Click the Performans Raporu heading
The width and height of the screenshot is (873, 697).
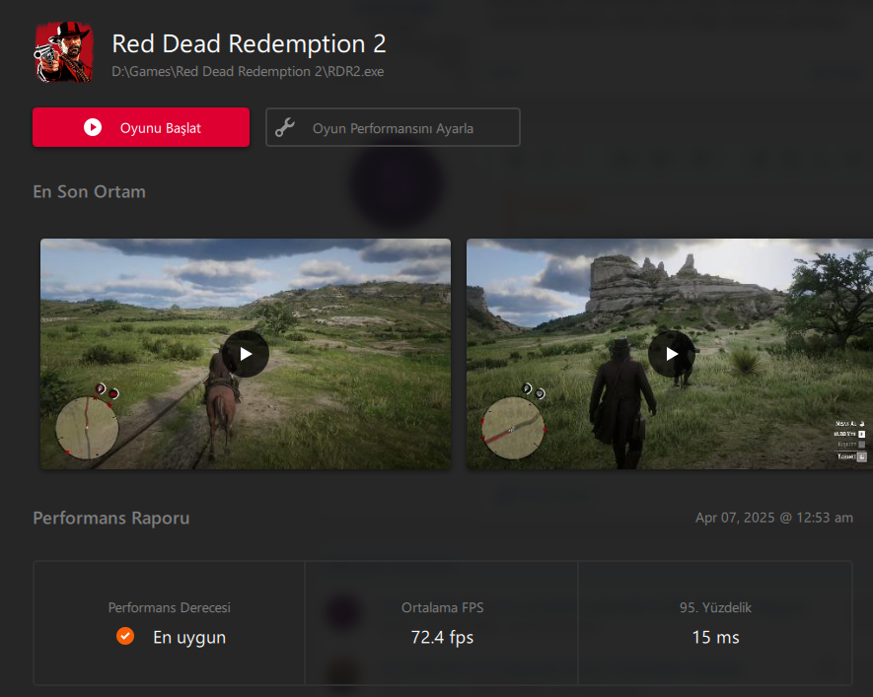(111, 518)
